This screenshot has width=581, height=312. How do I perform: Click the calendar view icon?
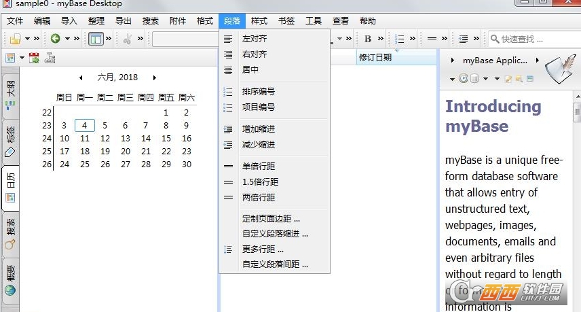point(10,58)
